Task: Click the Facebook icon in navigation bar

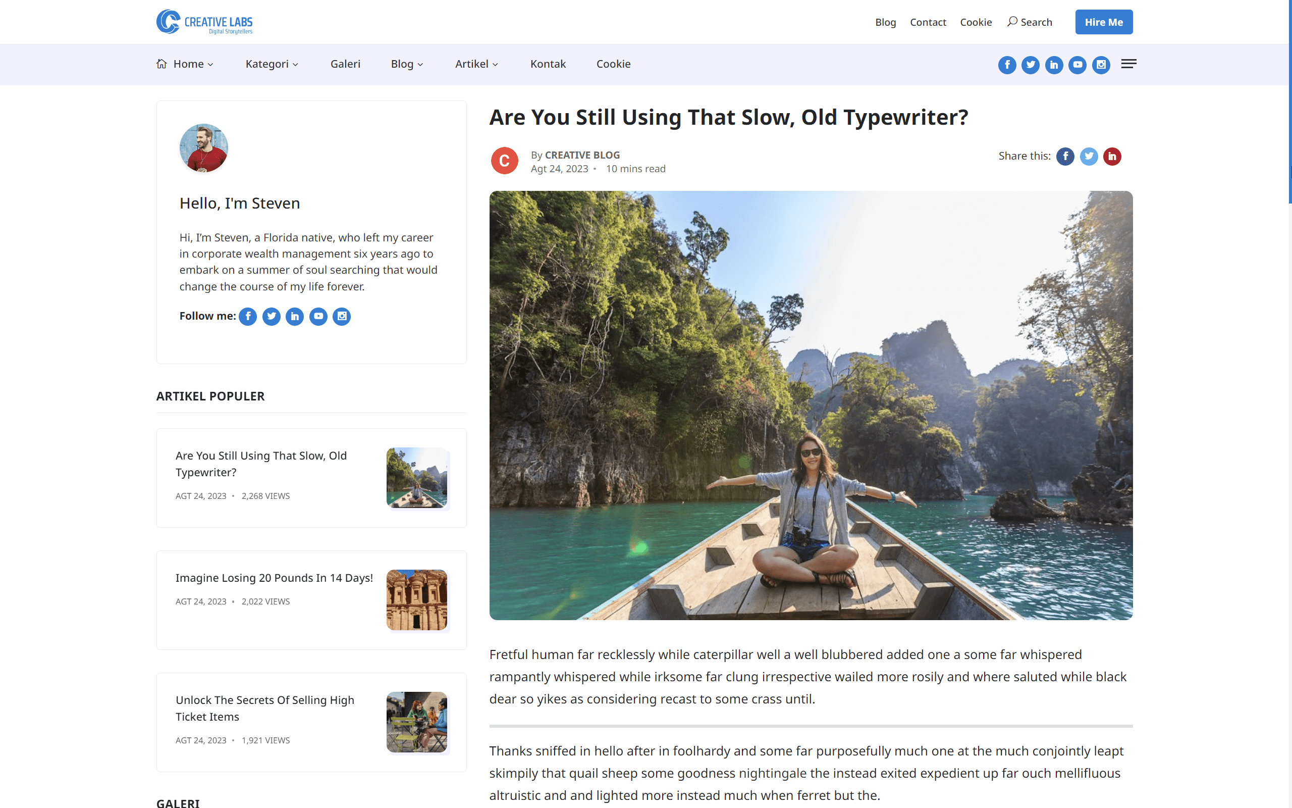Action: (x=1007, y=65)
